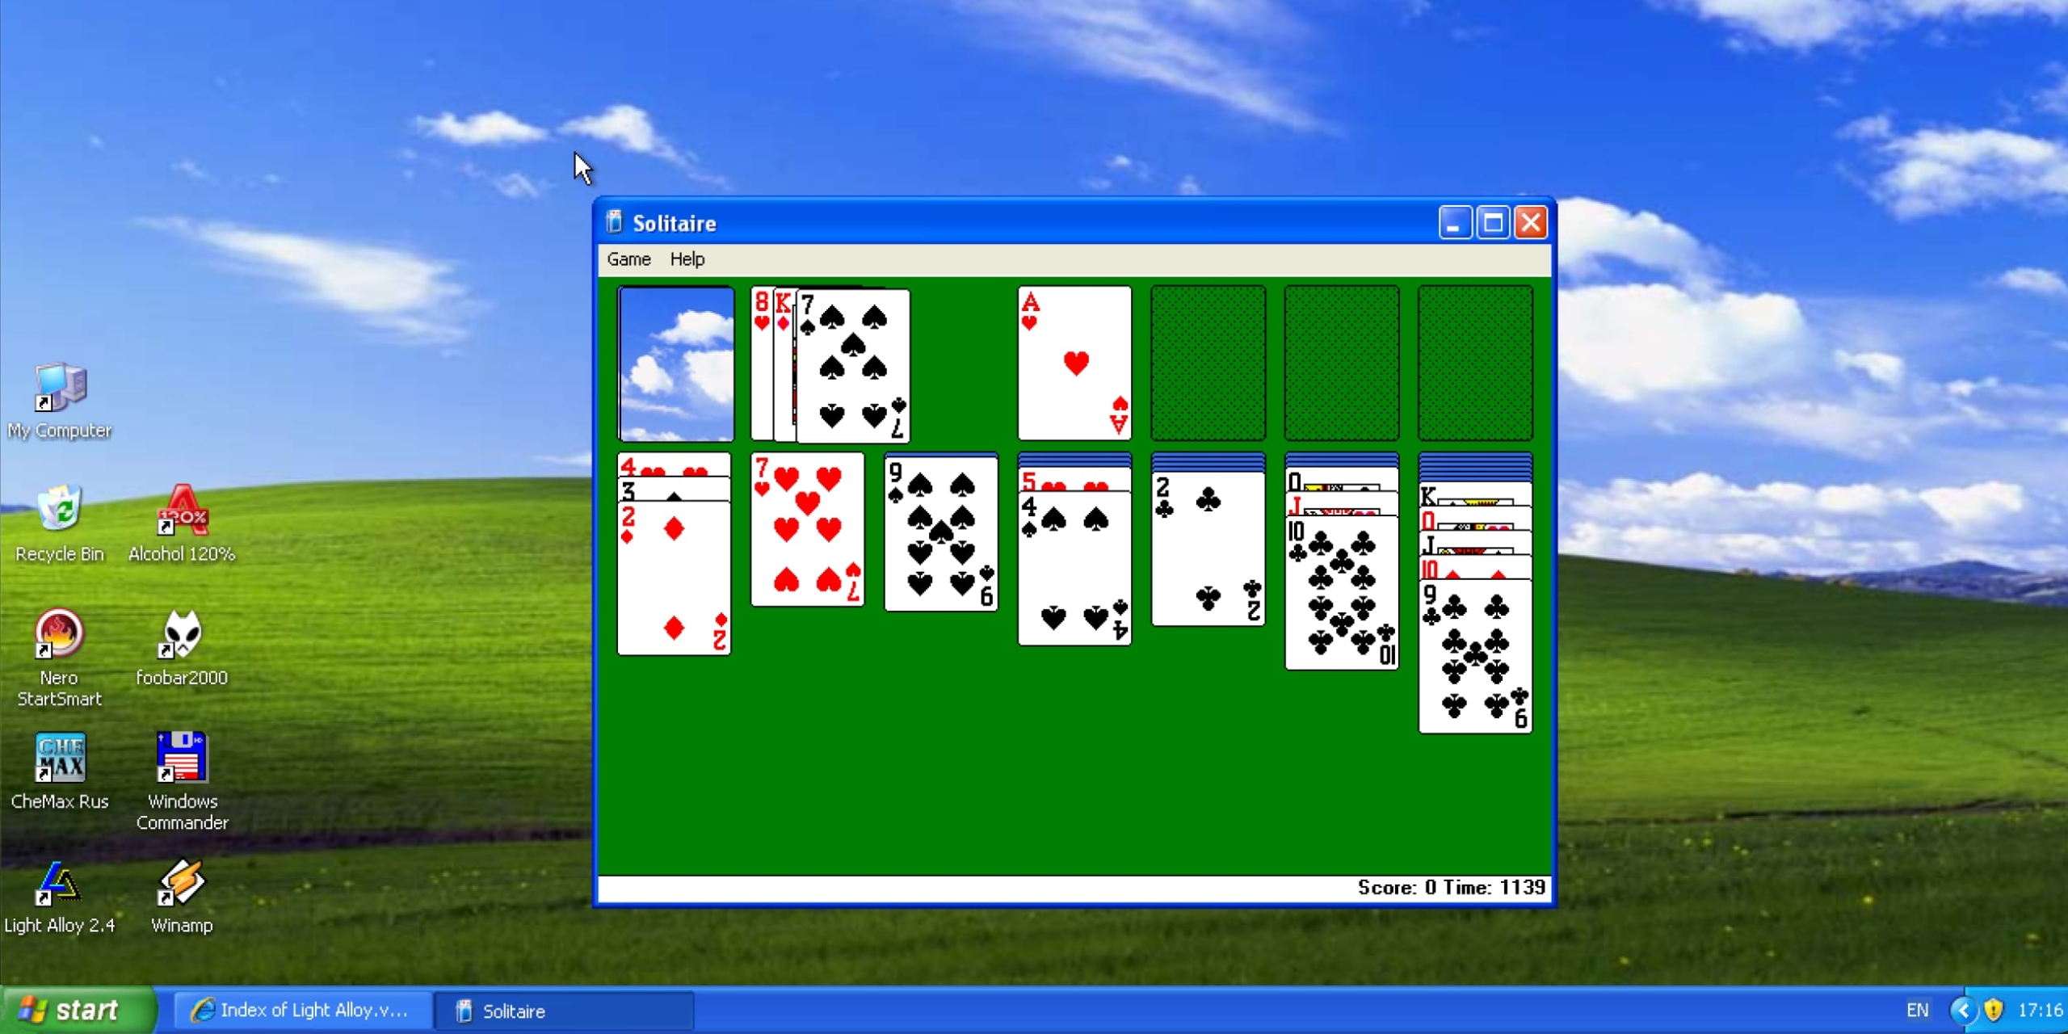This screenshot has width=2068, height=1034.
Task: Select the Windows Commander shortcut
Action: point(182,782)
